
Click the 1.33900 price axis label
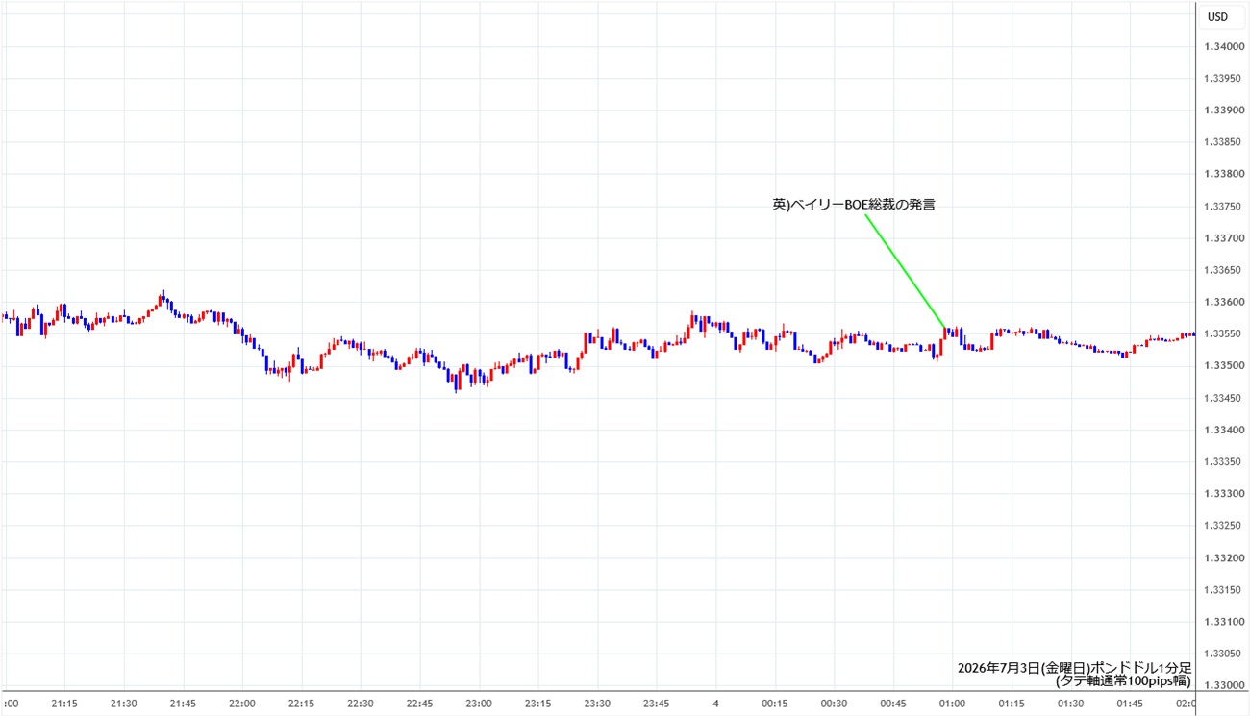[1222, 111]
